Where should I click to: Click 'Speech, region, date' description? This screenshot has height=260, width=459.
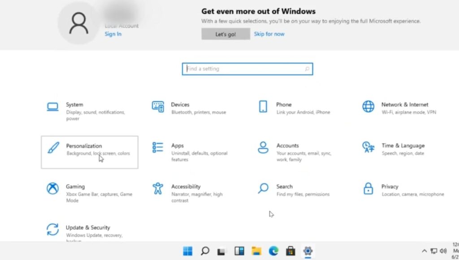click(403, 153)
